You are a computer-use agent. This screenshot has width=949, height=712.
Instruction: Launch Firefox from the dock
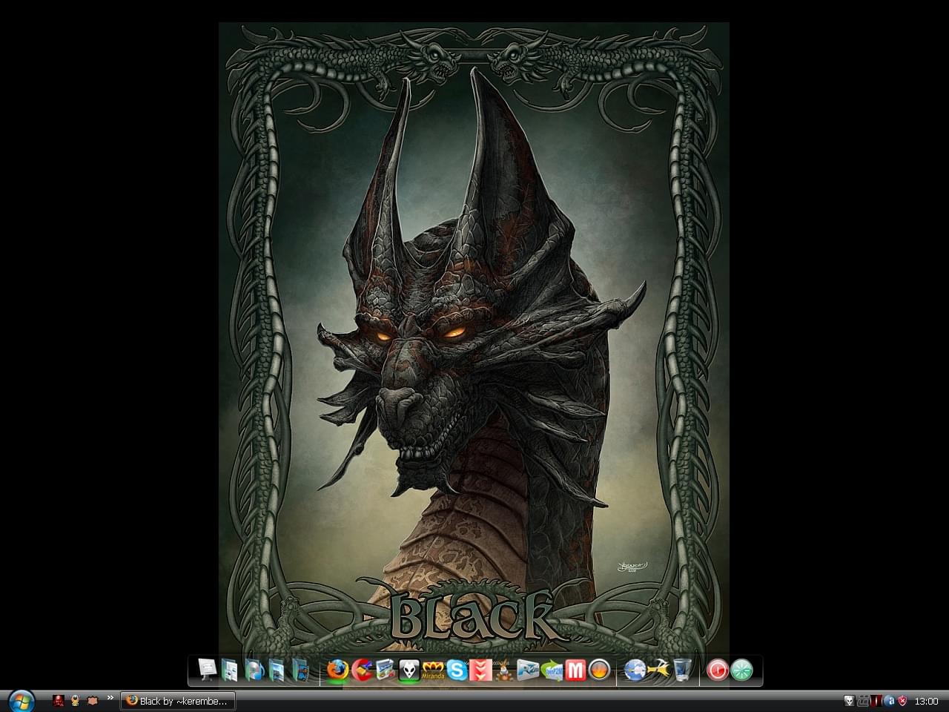click(x=337, y=670)
